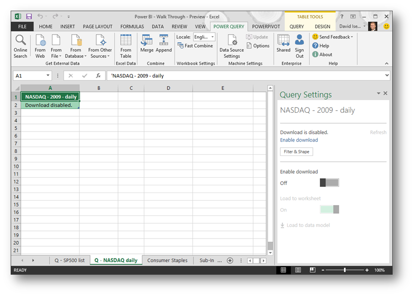Screen dimensions: 414x296
Task: Open the Name Box dropdown arrow
Action: pyautogui.click(x=48, y=76)
